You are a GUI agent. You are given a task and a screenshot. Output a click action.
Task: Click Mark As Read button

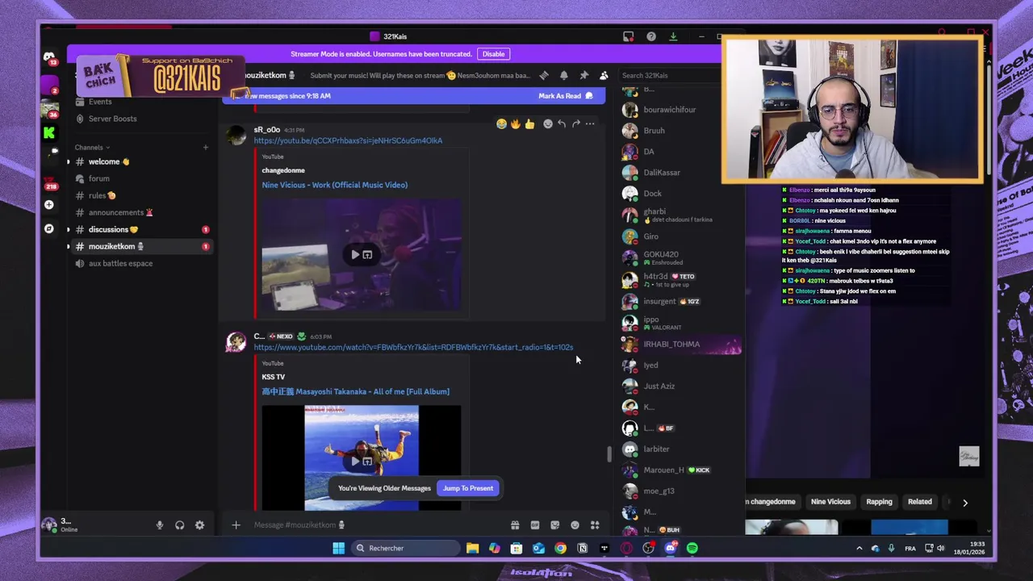click(565, 96)
